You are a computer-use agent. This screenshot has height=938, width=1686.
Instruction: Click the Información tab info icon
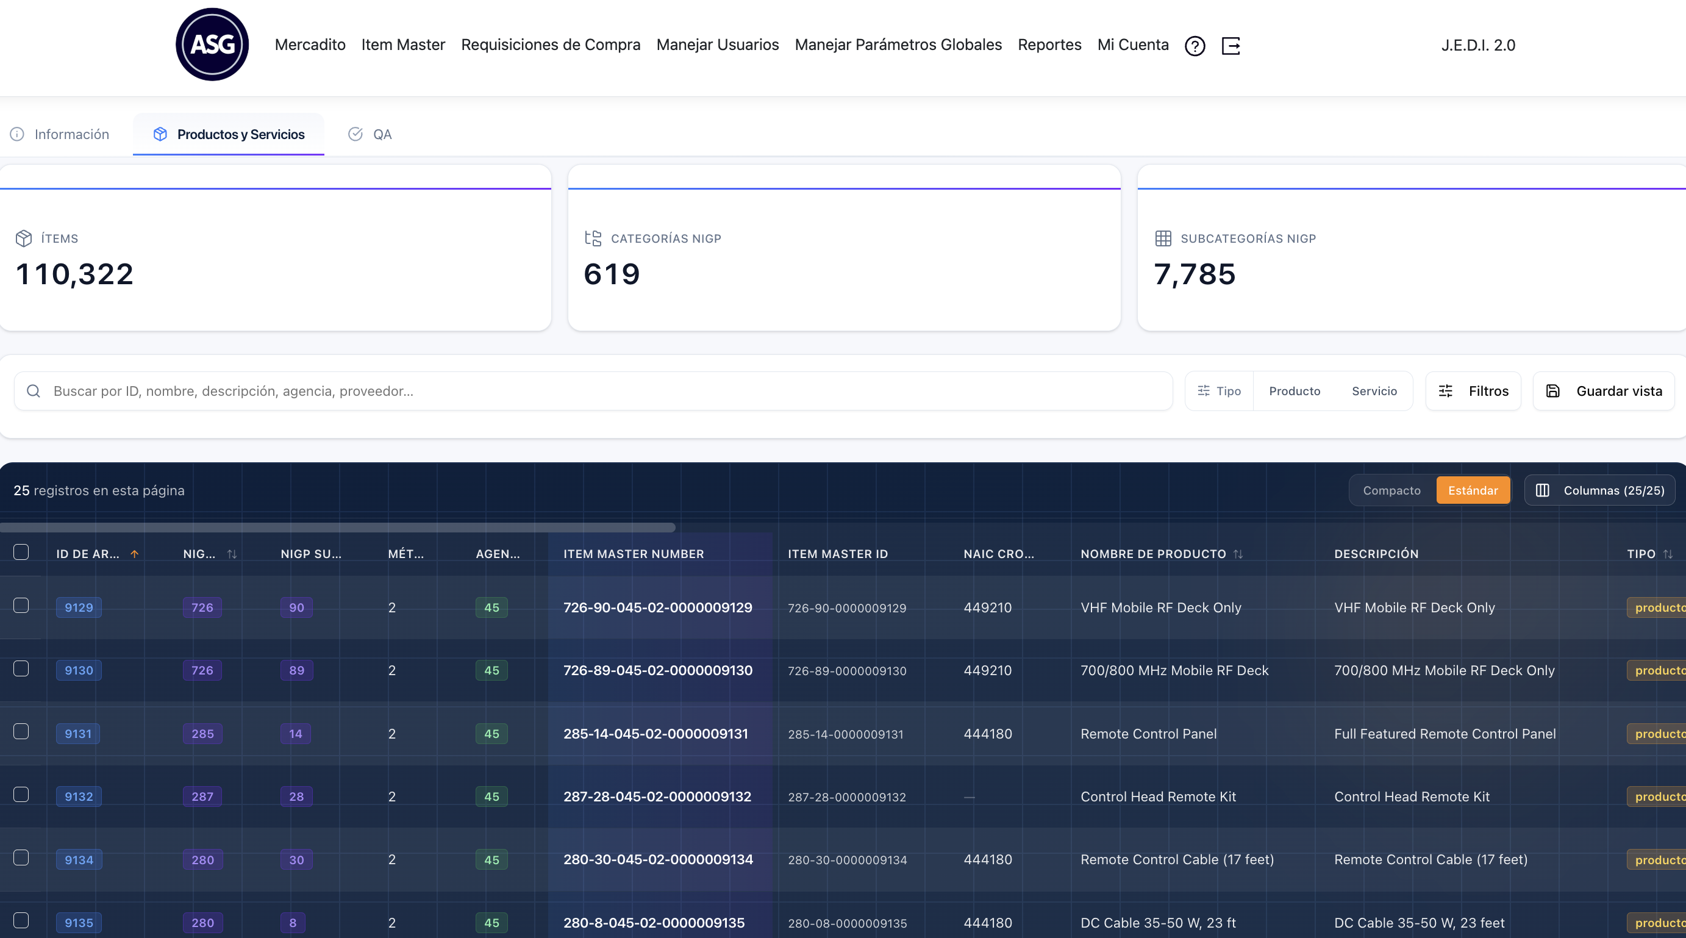tap(17, 134)
